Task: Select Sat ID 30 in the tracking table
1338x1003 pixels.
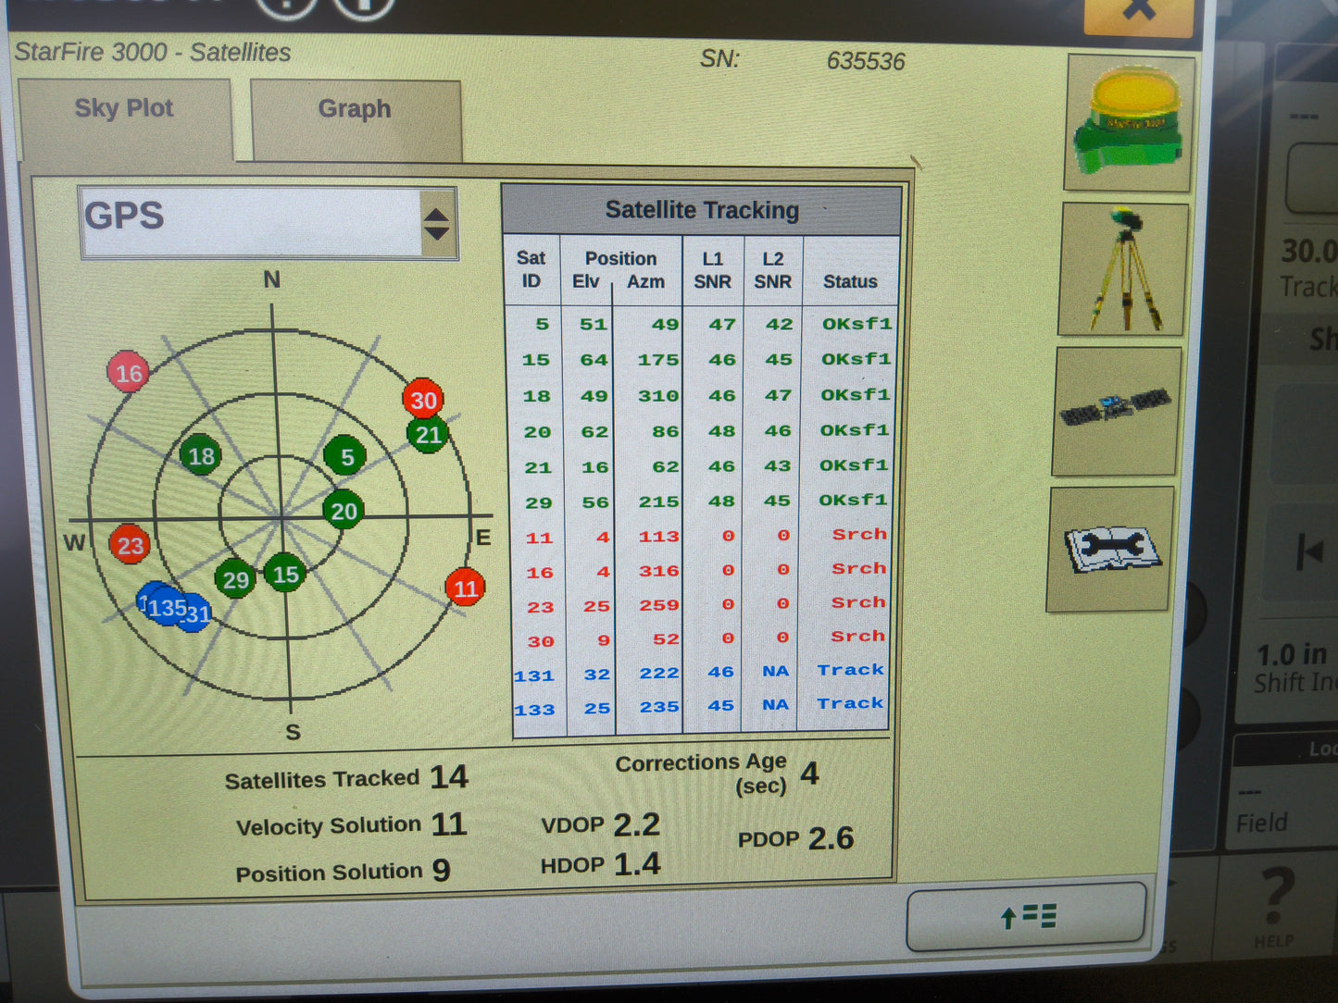Action: [541, 641]
